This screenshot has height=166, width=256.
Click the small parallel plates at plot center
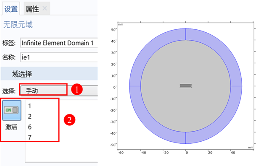[185, 86]
